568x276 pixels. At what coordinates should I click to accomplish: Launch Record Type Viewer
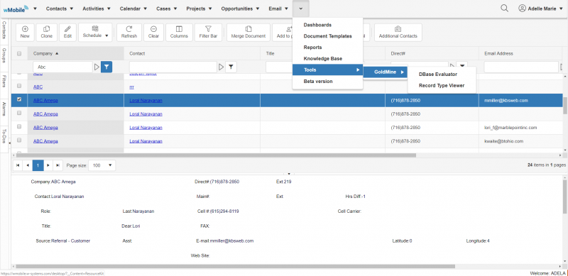[442, 86]
